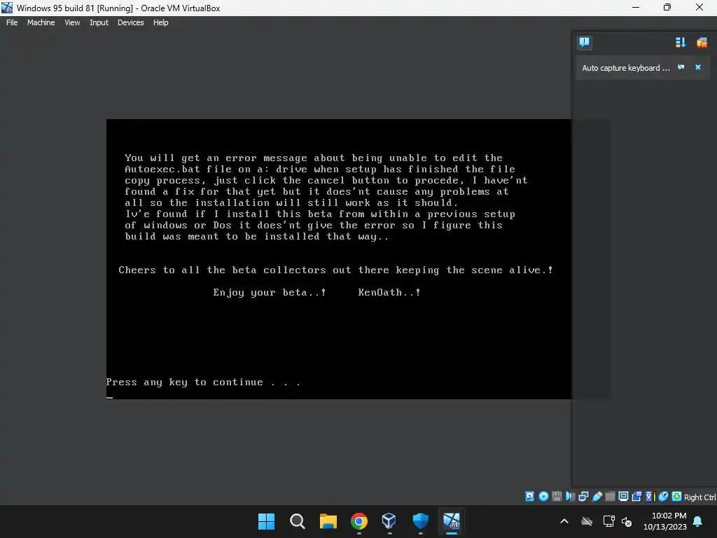Click the display settings indicator
The image size is (717, 538).
(623, 497)
